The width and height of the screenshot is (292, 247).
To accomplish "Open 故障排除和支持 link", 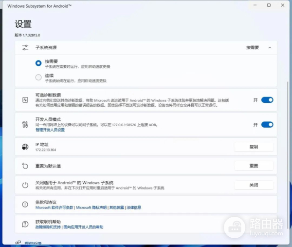I will point(48,227).
